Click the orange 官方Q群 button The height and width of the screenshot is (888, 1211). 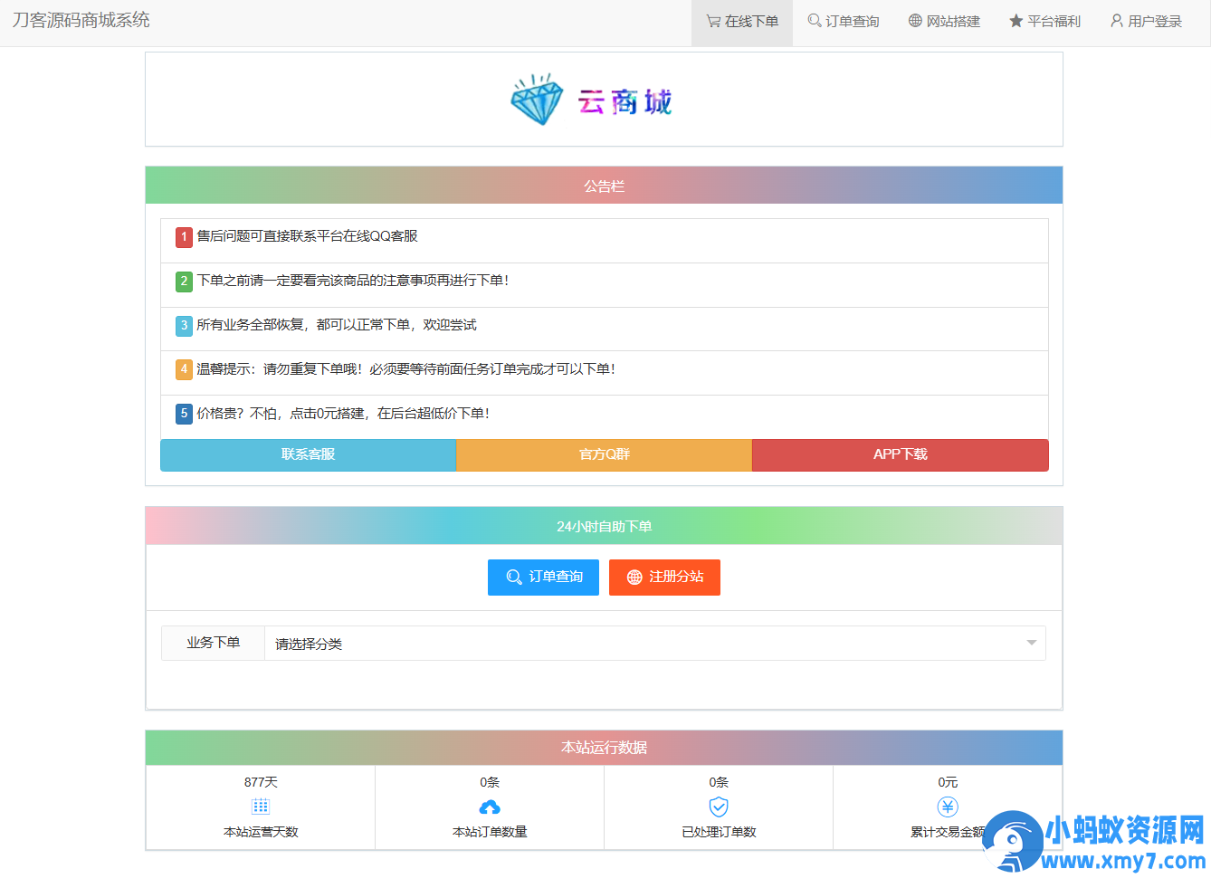click(604, 454)
